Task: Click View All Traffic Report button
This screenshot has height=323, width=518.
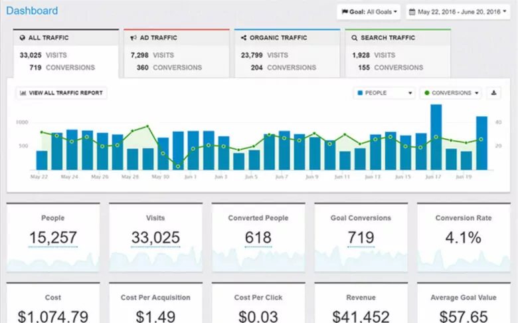Action: [x=61, y=93]
